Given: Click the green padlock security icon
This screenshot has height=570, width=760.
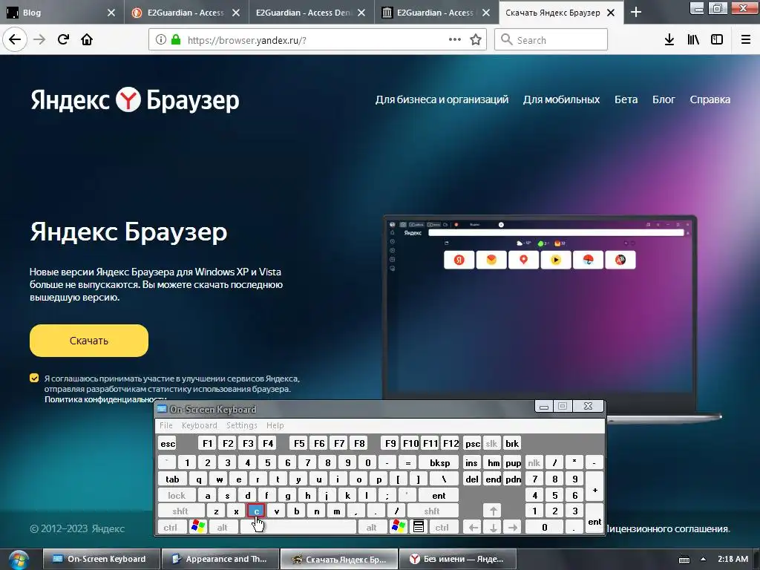Looking at the screenshot, I should tap(176, 40).
